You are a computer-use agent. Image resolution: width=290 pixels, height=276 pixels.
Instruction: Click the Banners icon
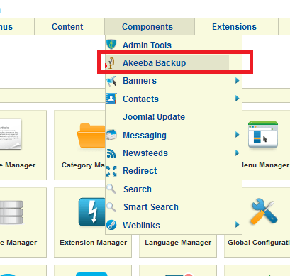point(111,81)
